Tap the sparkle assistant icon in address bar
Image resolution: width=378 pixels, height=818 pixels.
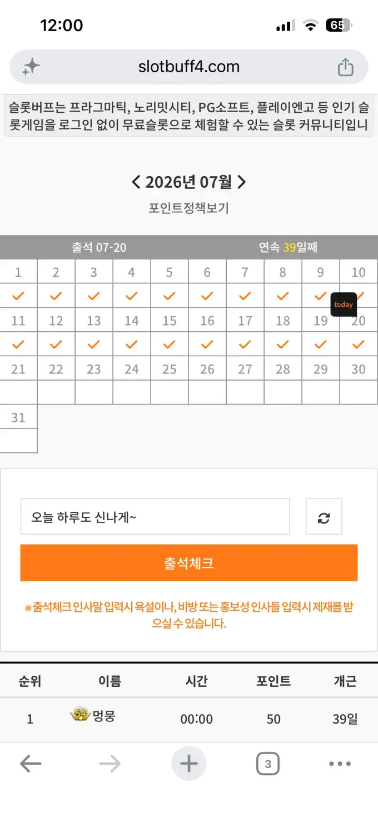pyautogui.click(x=31, y=67)
